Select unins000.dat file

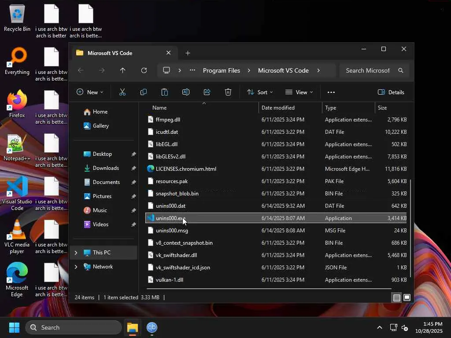click(x=276, y=206)
